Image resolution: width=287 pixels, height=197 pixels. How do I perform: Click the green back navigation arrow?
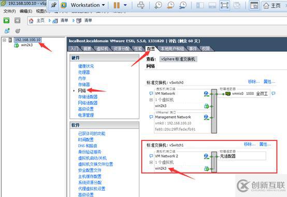click(x=7, y=20)
